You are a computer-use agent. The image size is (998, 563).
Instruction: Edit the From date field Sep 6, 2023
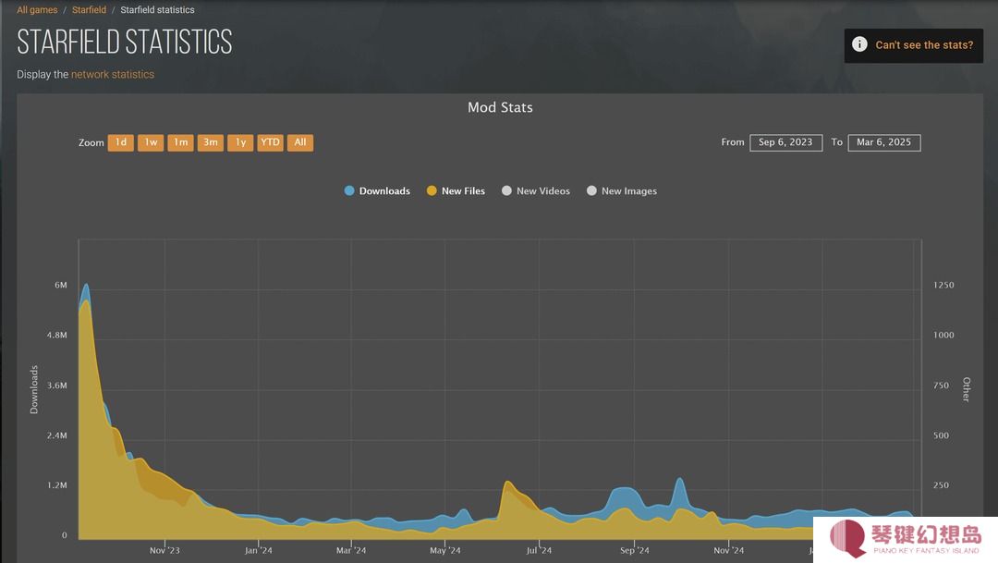786,142
